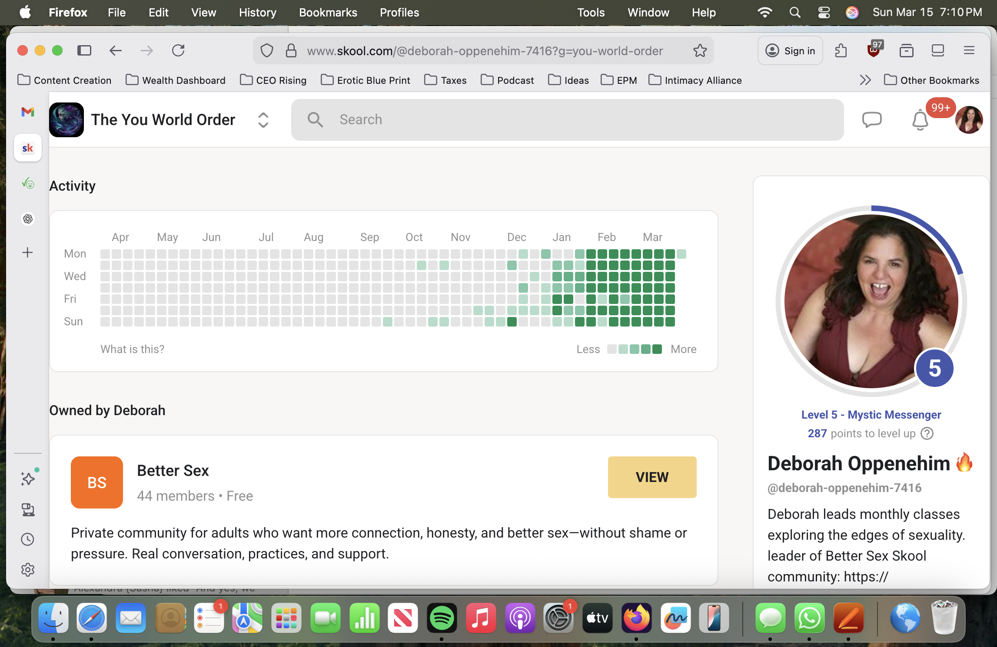Click the "What is this?" link
This screenshot has height=647, width=997.
[132, 349]
